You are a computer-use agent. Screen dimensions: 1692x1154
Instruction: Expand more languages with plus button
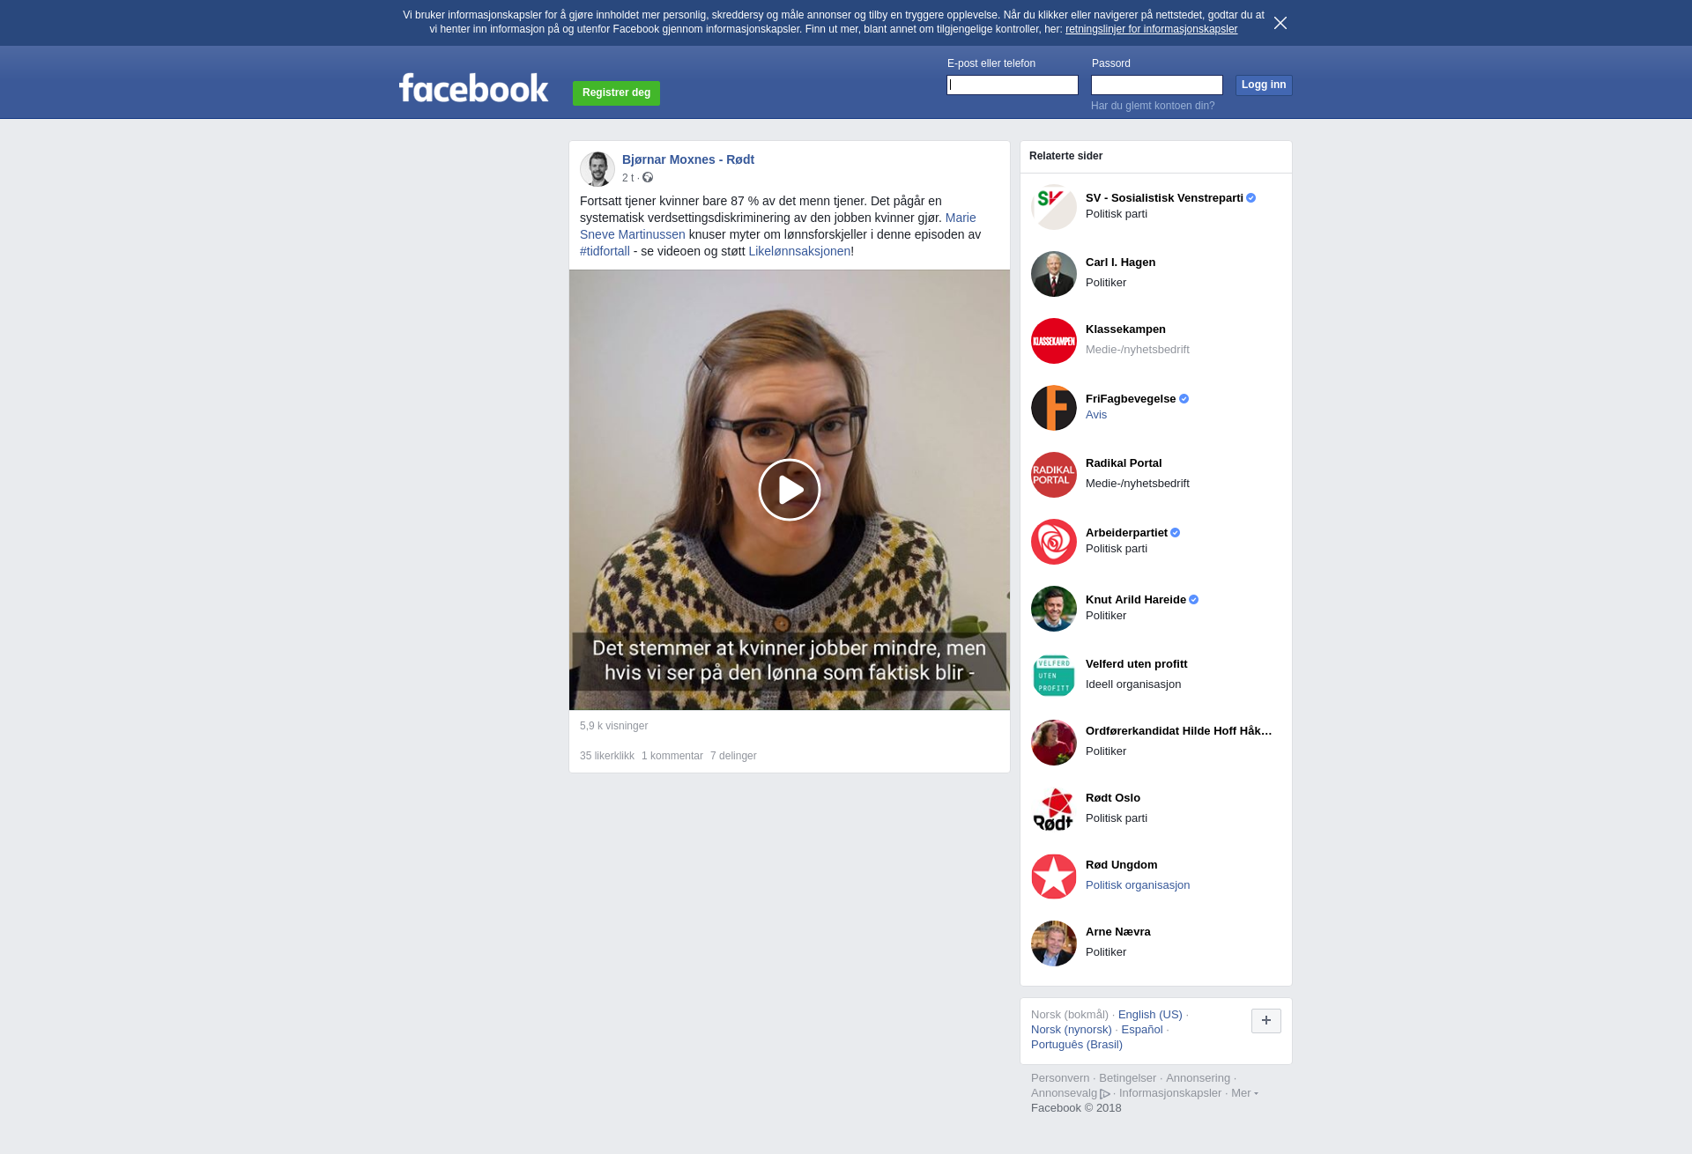(1265, 1020)
